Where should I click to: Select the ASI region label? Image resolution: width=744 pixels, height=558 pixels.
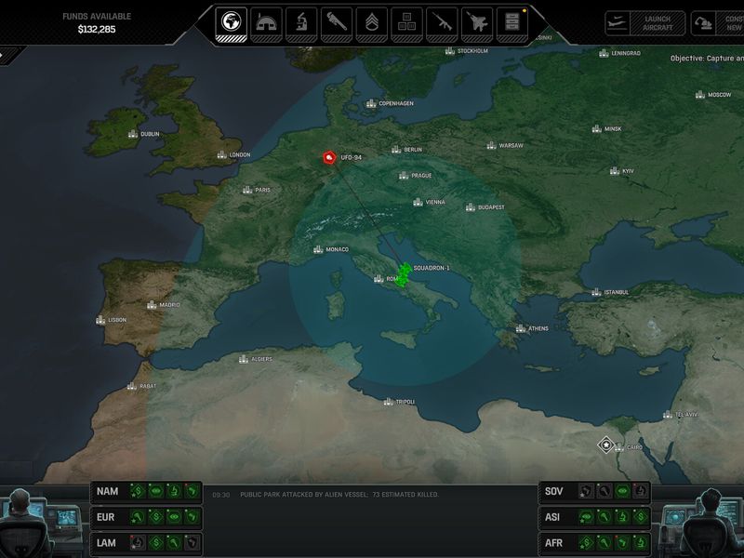point(552,517)
